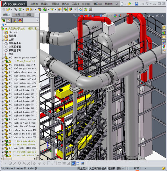Toggle the large assembly mode status indicator
This screenshot has height=171, width=167.
[98, 168]
